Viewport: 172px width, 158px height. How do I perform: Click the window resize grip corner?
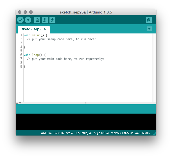155,134
